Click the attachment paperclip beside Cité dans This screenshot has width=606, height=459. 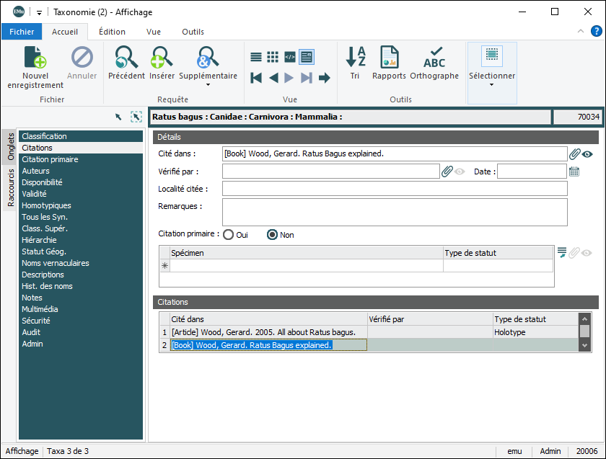pyautogui.click(x=575, y=153)
